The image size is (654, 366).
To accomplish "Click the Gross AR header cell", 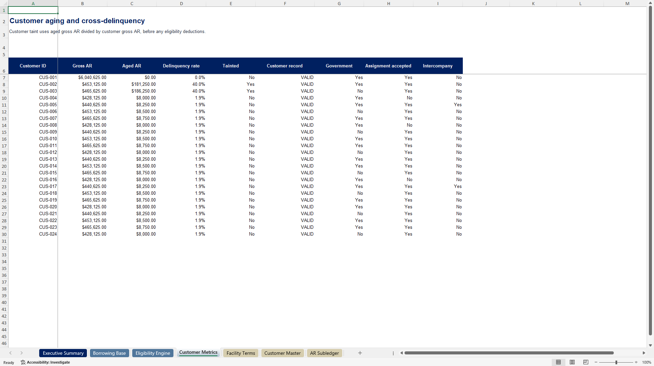I will click(x=82, y=66).
